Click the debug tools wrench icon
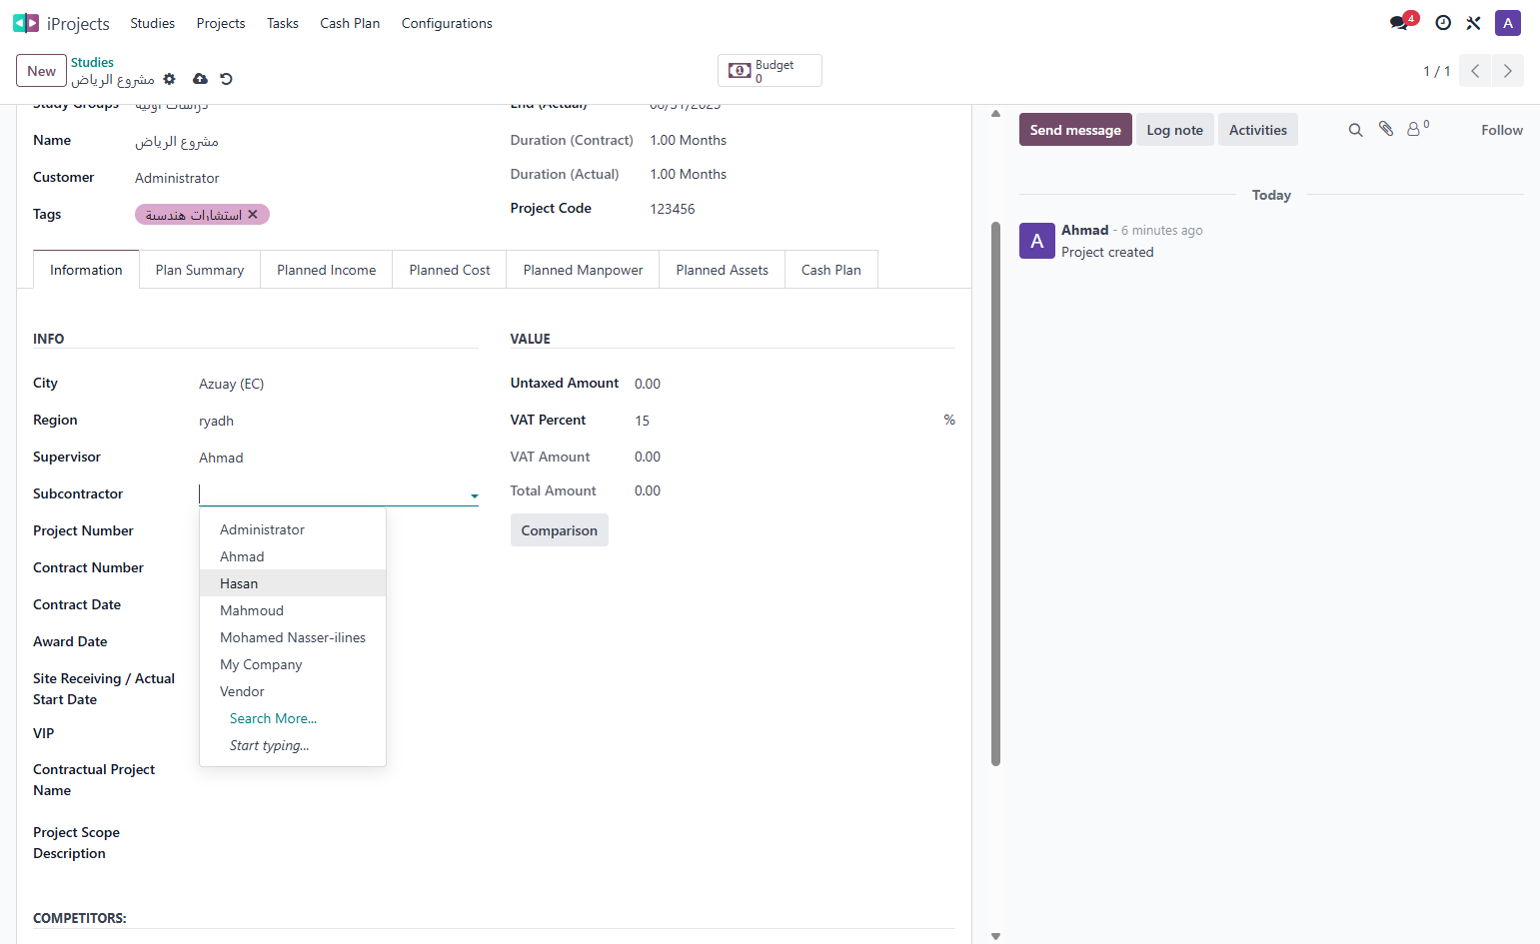This screenshot has width=1540, height=944. click(1473, 23)
